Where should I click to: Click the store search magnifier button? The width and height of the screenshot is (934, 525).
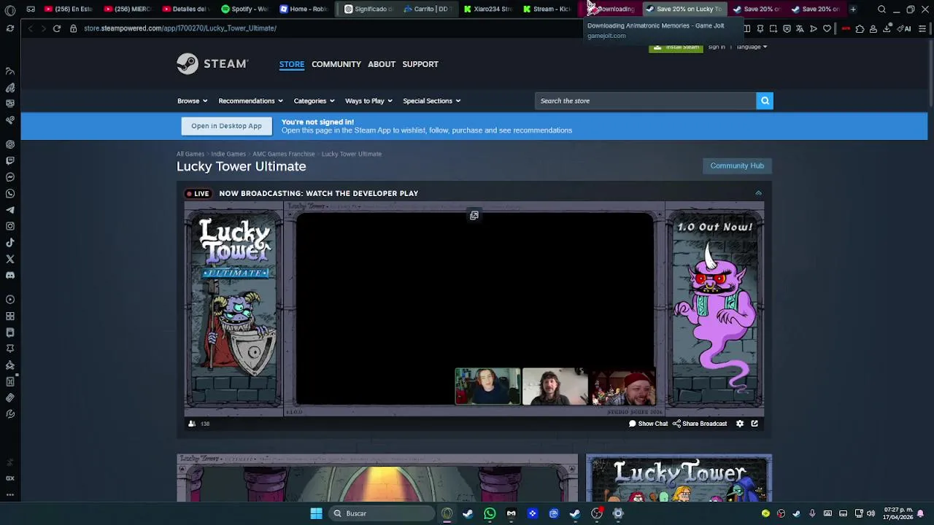tap(765, 101)
